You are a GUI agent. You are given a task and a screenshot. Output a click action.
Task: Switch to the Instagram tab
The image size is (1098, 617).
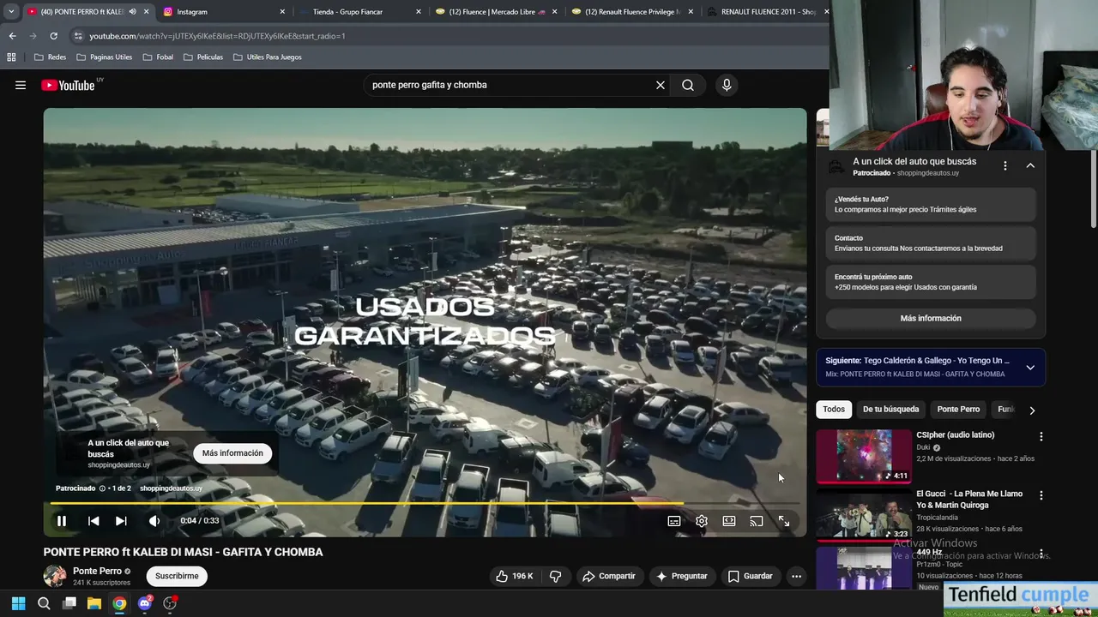tap(223, 12)
